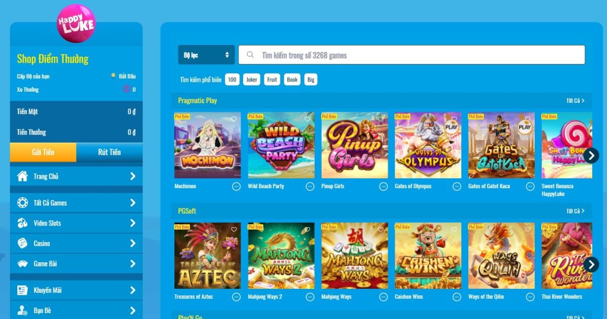
Task: Open the Bộ lọc filter dropdown
Action: pyautogui.click(x=206, y=55)
